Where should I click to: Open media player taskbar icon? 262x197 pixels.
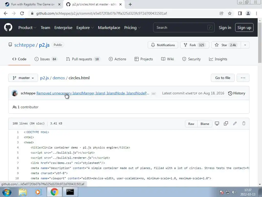click(38, 192)
